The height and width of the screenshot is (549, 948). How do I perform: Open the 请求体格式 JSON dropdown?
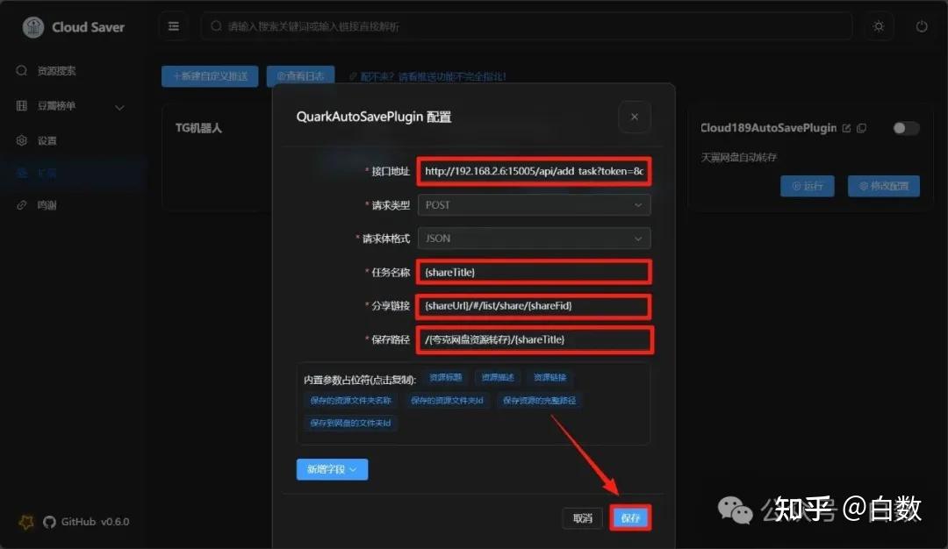tap(534, 238)
